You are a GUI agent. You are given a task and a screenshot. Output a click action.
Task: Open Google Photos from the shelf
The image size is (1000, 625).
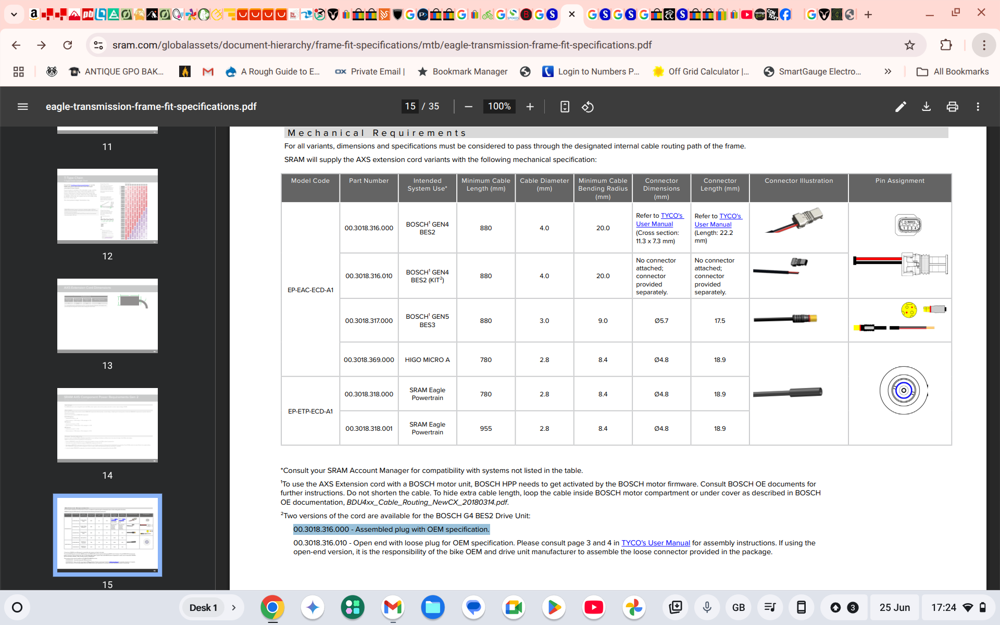634,607
